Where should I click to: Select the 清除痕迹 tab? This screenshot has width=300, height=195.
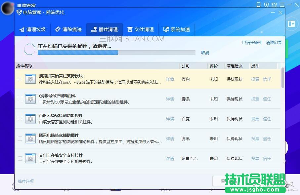coord(68,29)
